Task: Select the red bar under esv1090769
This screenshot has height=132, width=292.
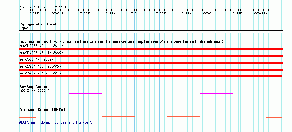Action: [151, 76]
